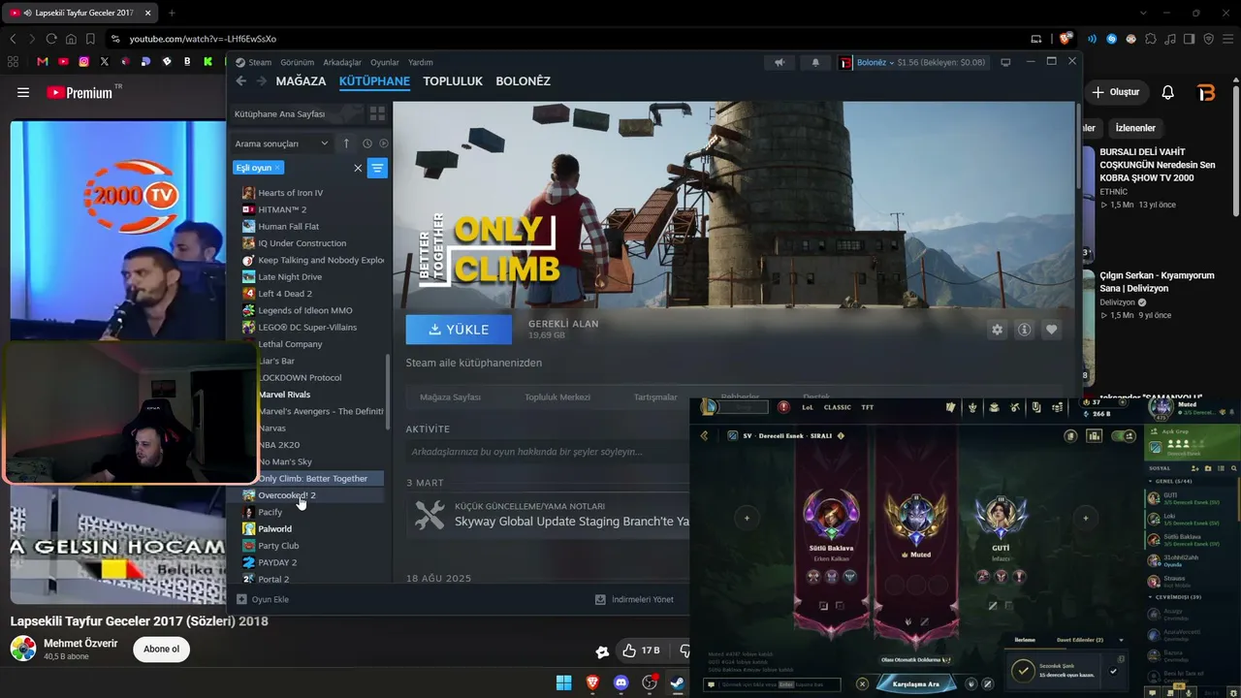Click the Steam sort ascending arrow icon
Screen dimensions: 1241x698
(346, 143)
